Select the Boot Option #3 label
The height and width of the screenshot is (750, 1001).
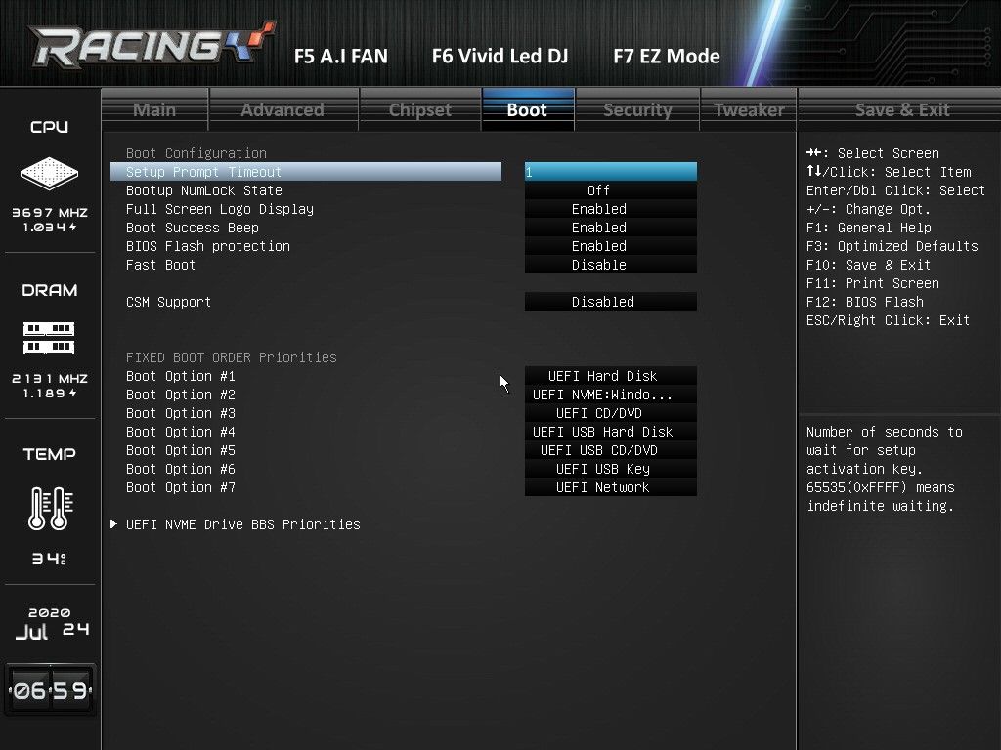point(181,413)
